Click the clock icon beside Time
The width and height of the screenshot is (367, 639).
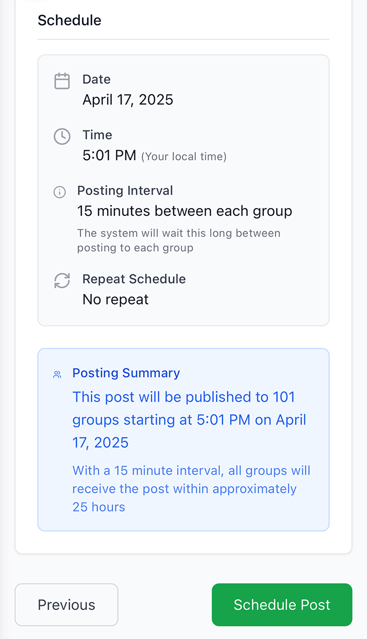[62, 136]
